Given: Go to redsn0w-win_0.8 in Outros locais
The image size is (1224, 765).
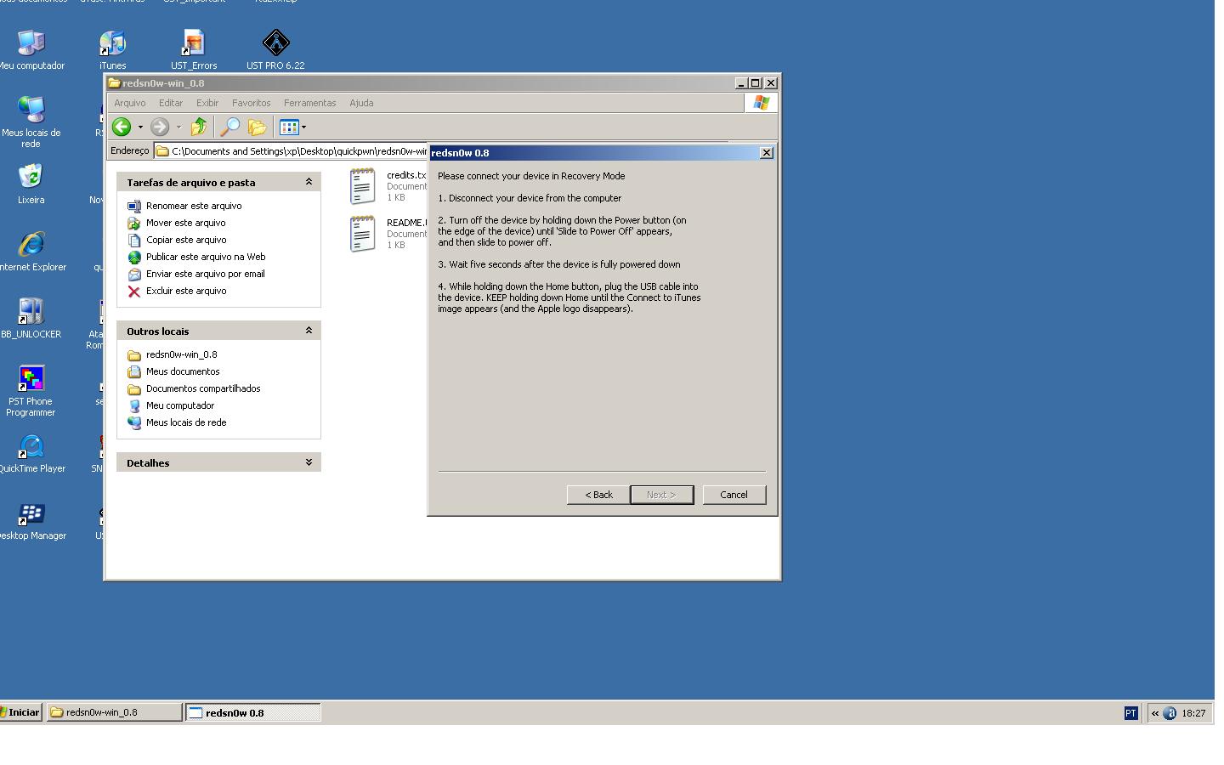Looking at the screenshot, I should pyautogui.click(x=181, y=354).
